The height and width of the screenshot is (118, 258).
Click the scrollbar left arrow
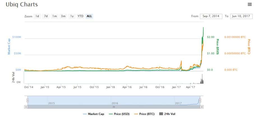[x=26, y=107]
